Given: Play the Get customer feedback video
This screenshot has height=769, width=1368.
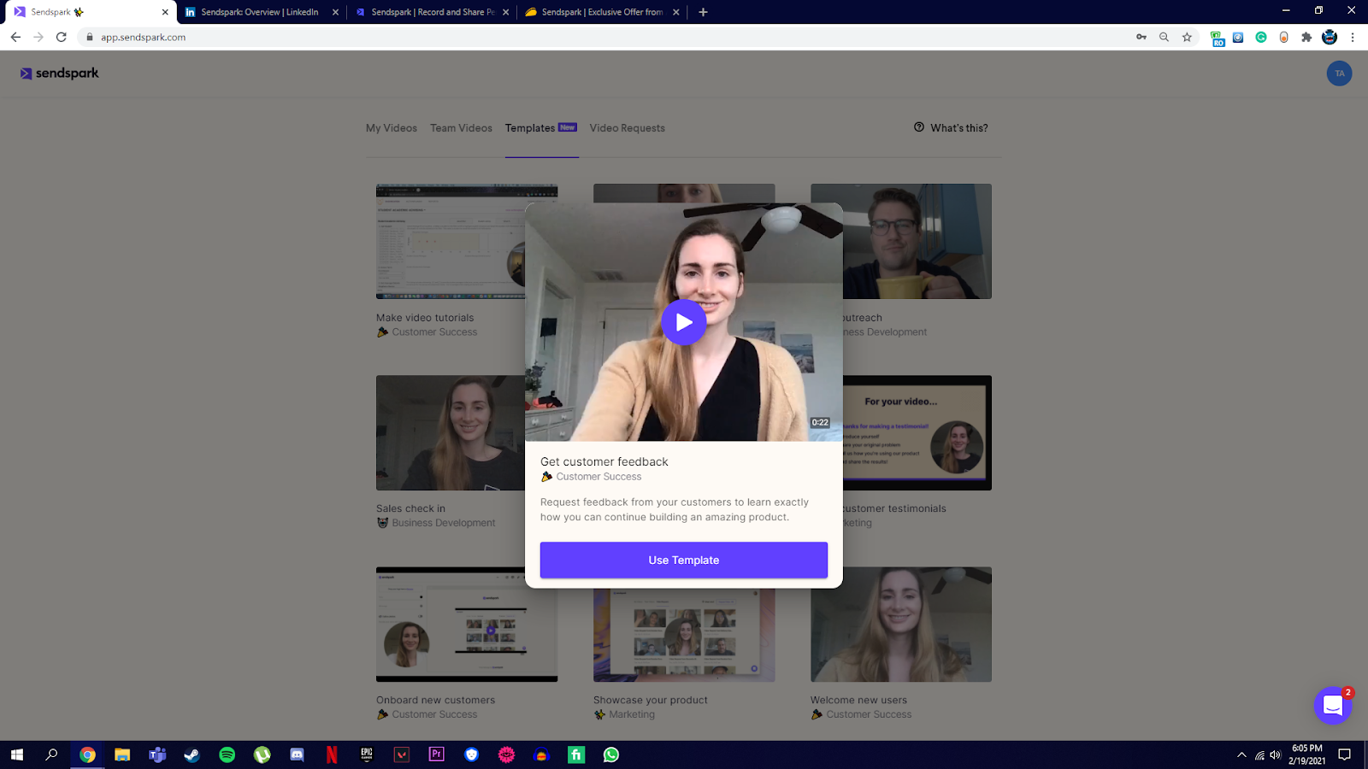Looking at the screenshot, I should (684, 322).
